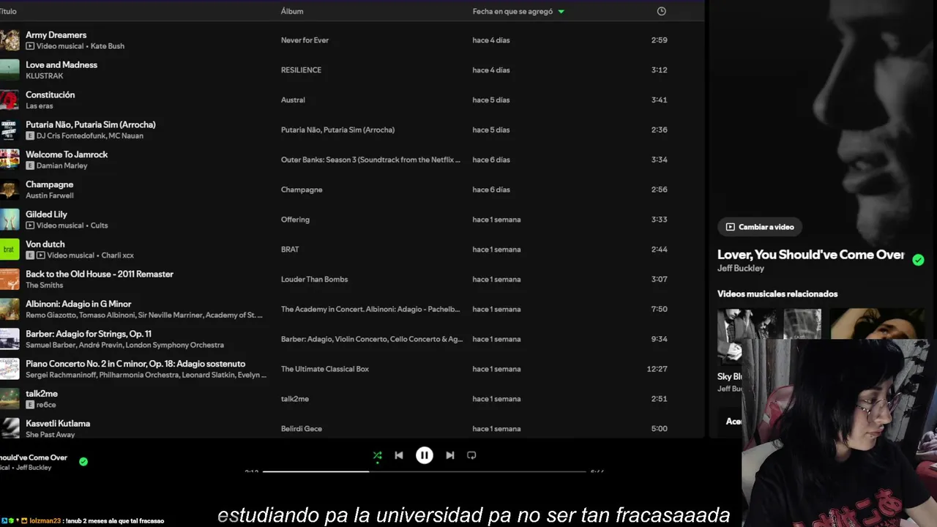Open the RESILIENCE album link

pos(301,70)
